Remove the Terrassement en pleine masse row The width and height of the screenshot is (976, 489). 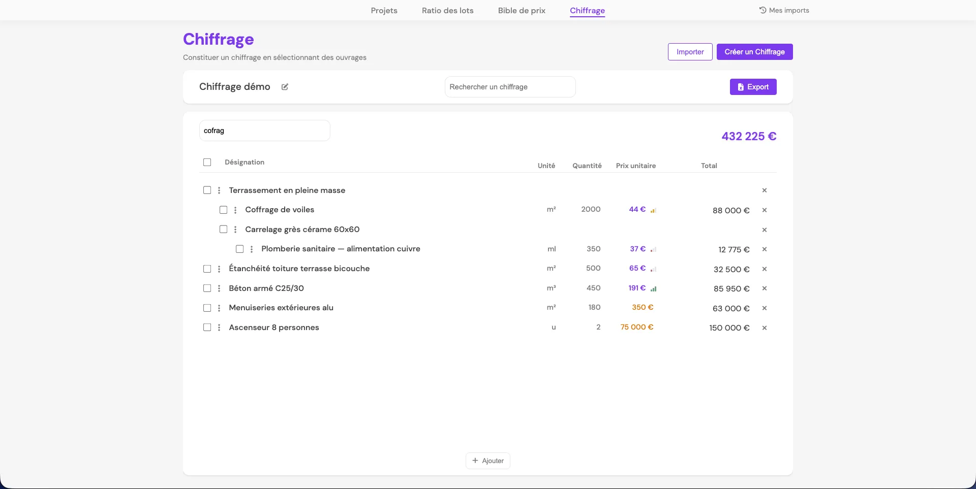click(x=764, y=190)
